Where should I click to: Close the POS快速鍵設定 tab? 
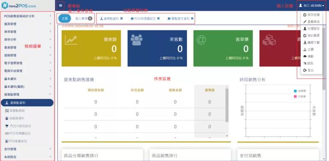(x=159, y=18)
